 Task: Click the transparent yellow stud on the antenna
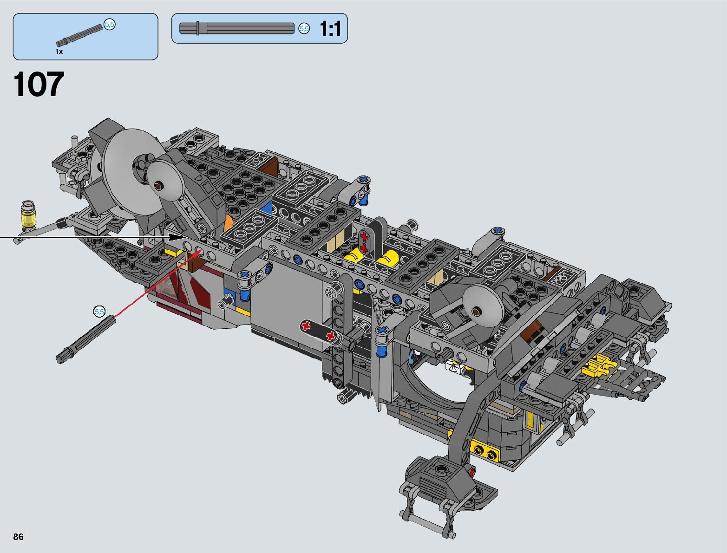(28, 215)
